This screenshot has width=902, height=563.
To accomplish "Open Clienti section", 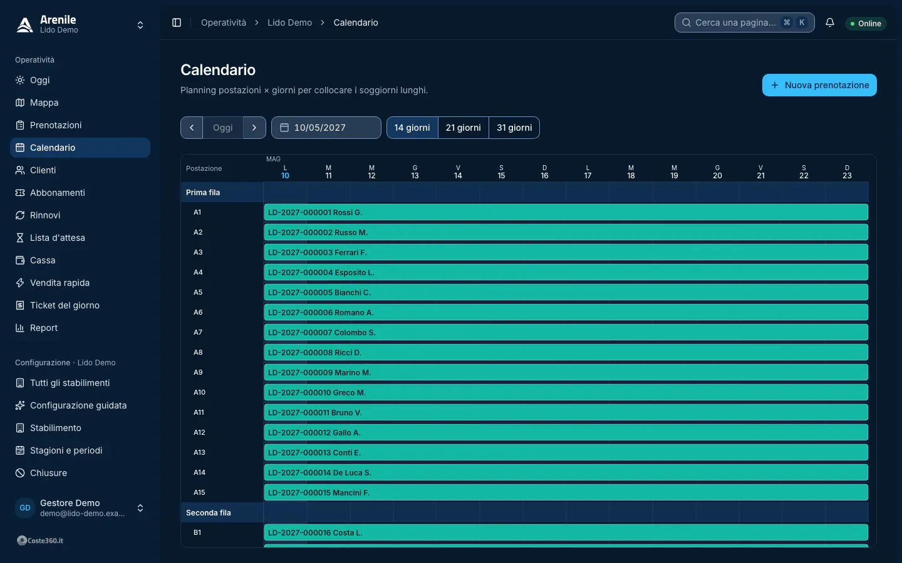I will click(x=80, y=170).
